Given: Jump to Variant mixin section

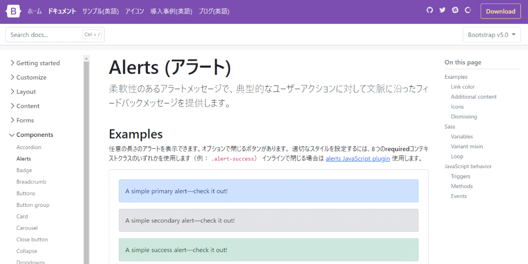Looking at the screenshot, I should (467, 147).
